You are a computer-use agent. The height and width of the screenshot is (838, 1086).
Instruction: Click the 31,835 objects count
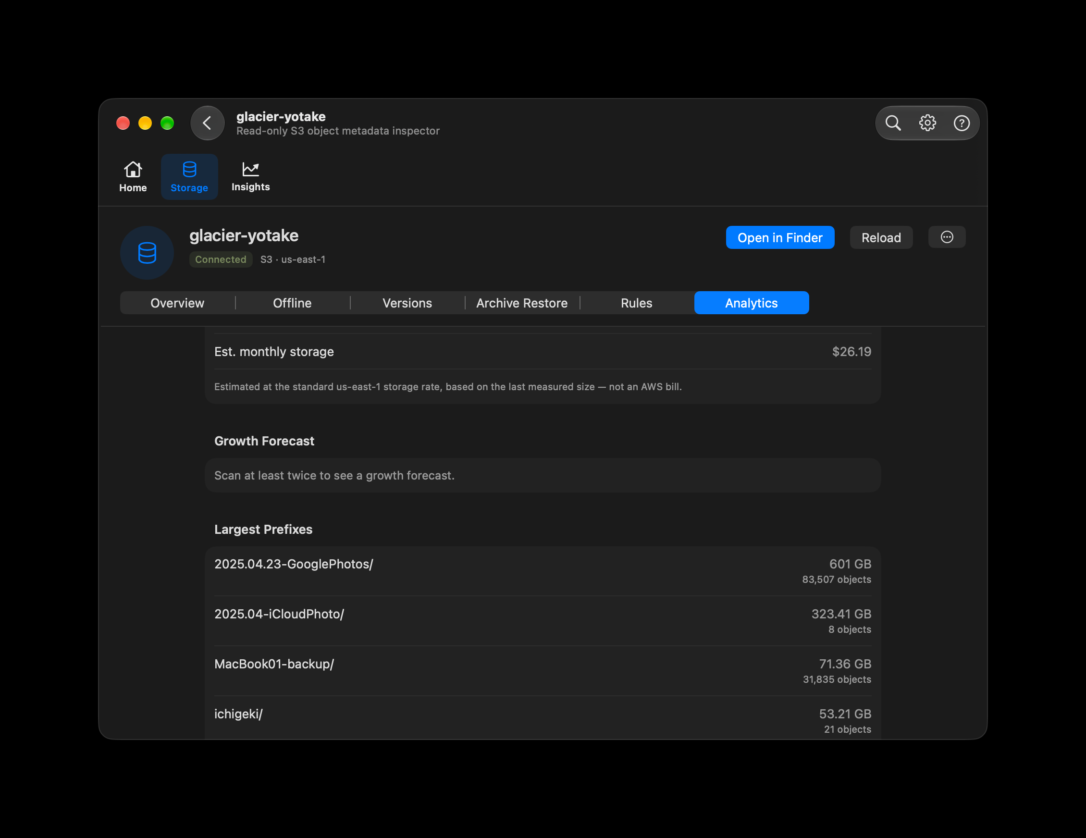[837, 679]
